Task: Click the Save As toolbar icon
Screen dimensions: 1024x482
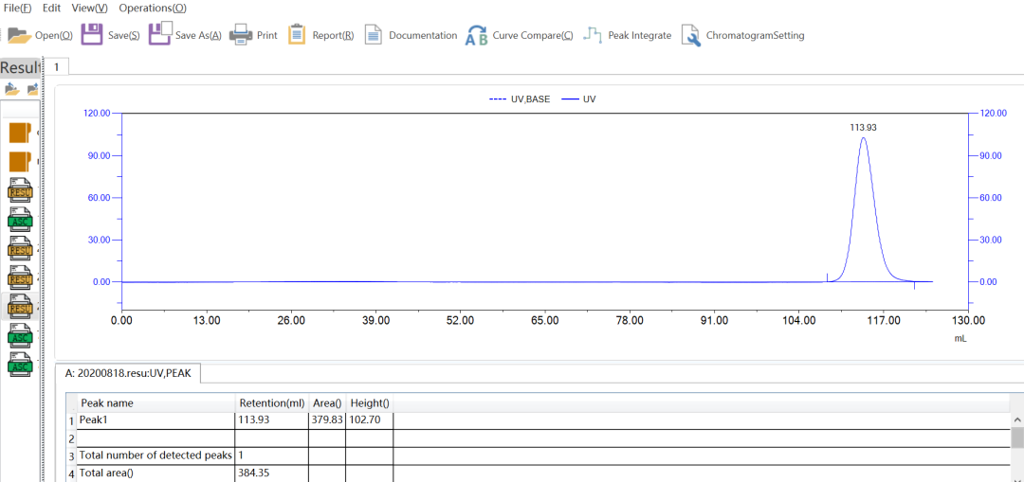Action: [x=160, y=35]
